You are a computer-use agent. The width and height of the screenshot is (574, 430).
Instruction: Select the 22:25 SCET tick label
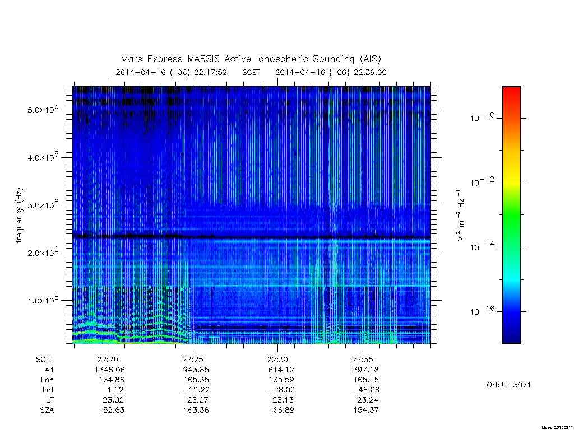tap(193, 359)
